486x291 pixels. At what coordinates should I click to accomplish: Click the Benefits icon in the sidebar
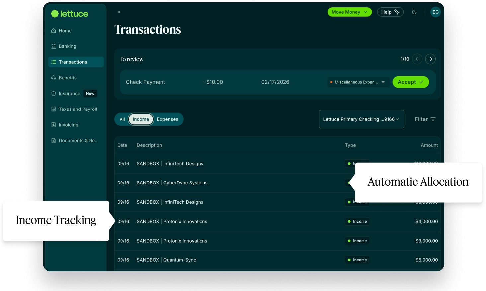point(54,78)
